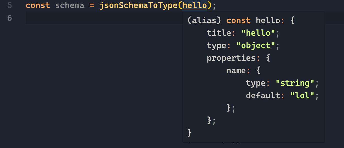Click the semicolon ending line 5

tap(214, 6)
